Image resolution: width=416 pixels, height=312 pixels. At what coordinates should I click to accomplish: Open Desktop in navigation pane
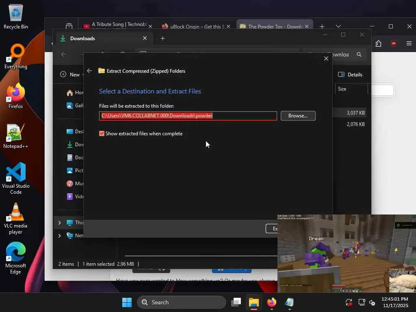pyautogui.click(x=75, y=131)
